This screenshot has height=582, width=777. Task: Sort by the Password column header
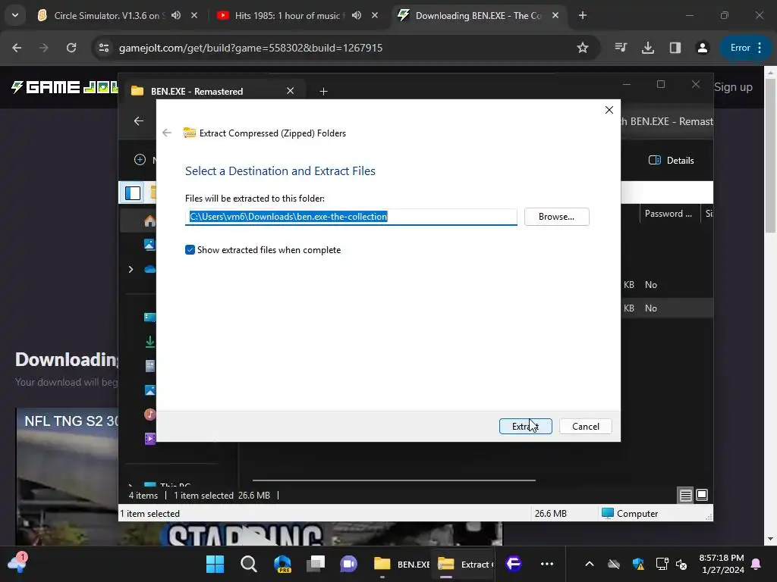(668, 214)
